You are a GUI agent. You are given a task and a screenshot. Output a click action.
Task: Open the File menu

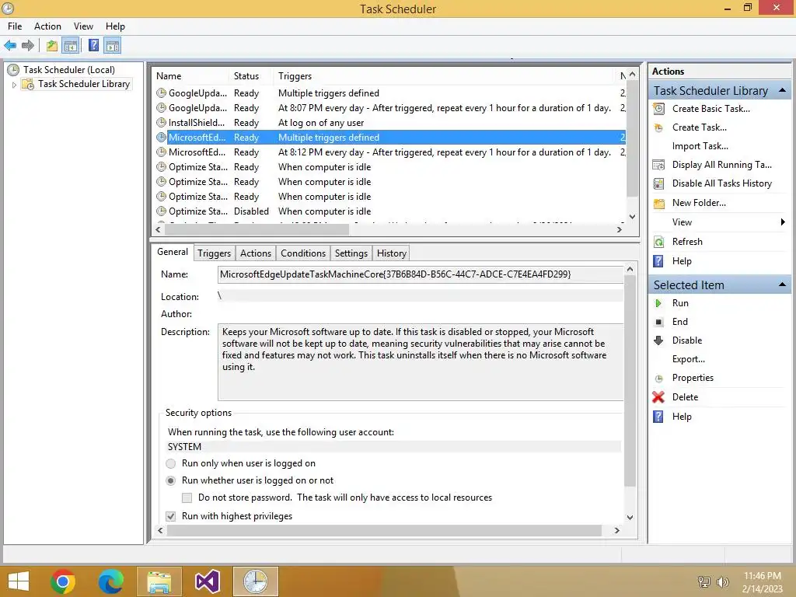coord(15,26)
